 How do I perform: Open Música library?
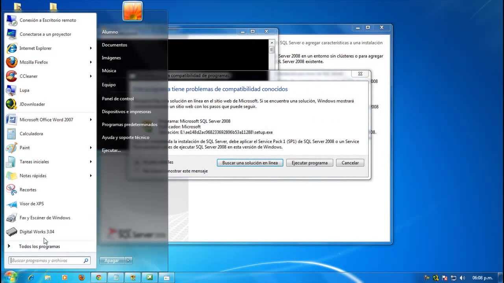click(x=109, y=71)
